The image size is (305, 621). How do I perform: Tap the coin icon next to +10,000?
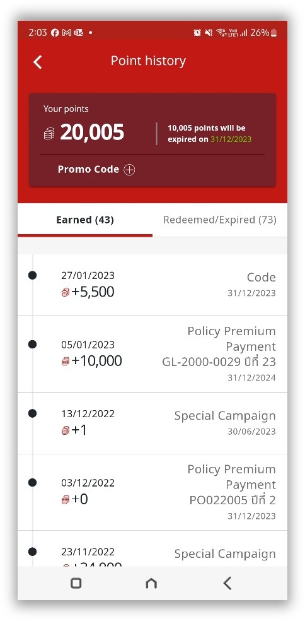66,361
